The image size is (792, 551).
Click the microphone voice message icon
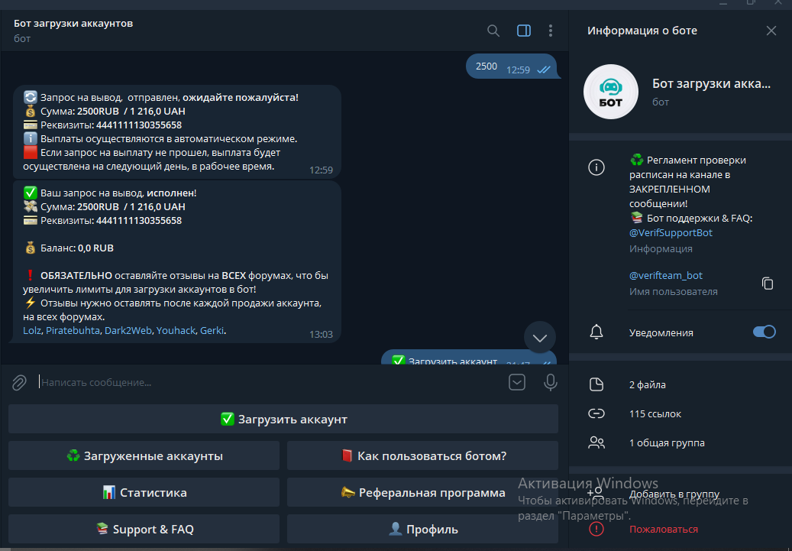coord(550,382)
